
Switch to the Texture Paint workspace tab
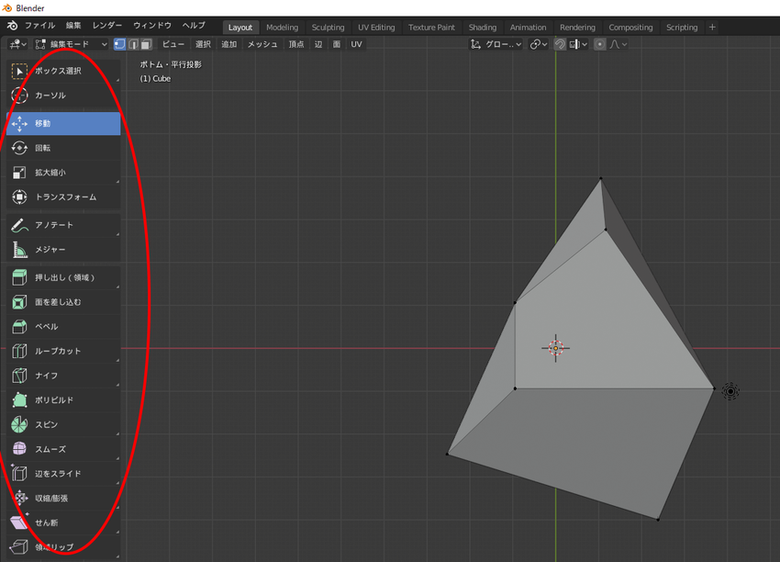tap(431, 28)
